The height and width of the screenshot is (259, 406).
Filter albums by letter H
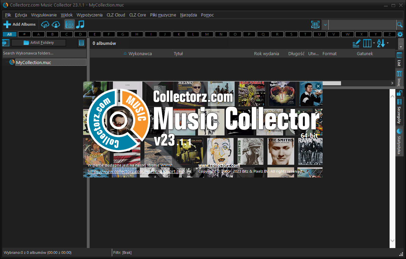pos(137,34)
